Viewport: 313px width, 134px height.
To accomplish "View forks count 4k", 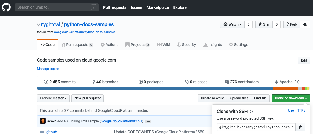I will click(x=305, y=24).
